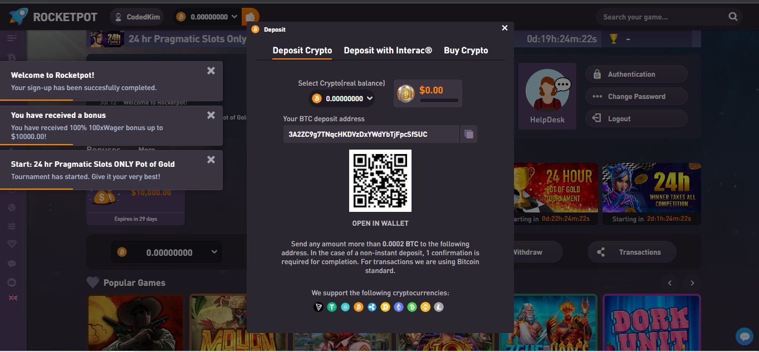Dismiss the bonus received notification

[x=211, y=115]
